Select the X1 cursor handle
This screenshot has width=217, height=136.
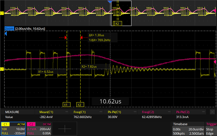pyautogui.click(x=66, y=105)
